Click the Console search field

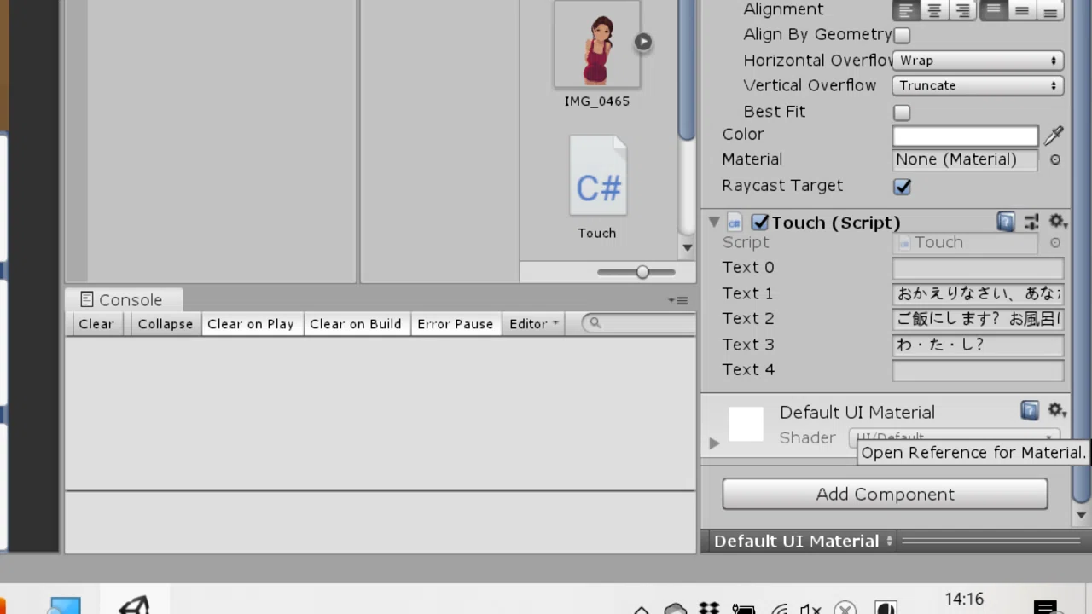638,323
